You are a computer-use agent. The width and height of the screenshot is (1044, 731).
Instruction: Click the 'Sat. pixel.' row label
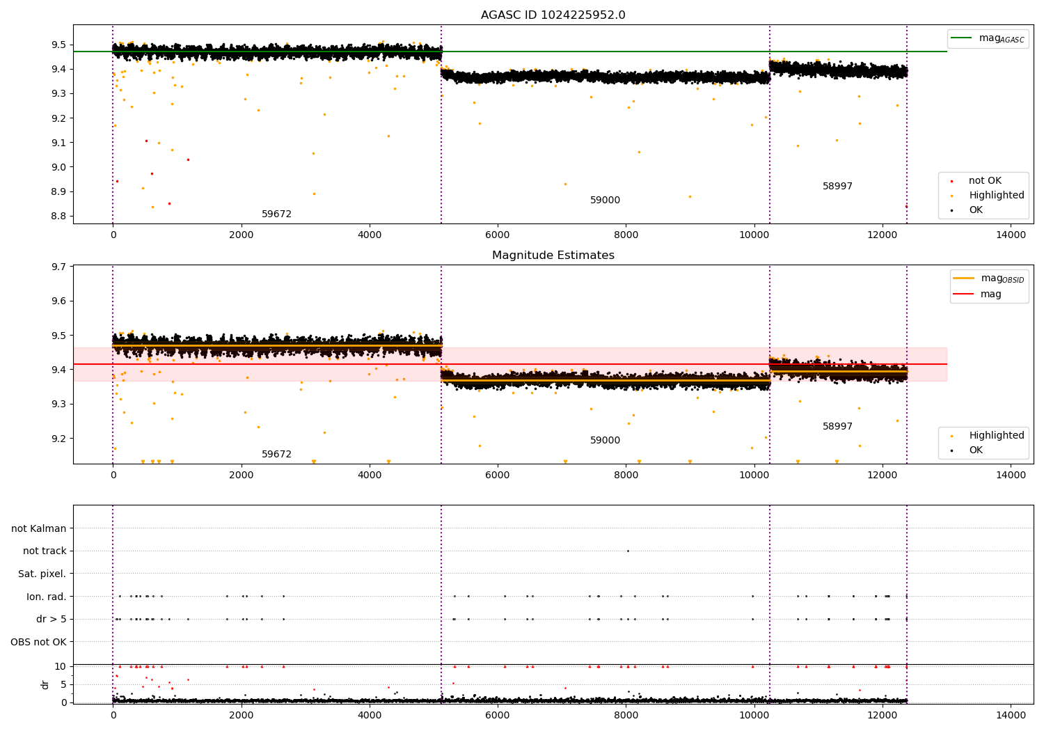click(x=42, y=574)
